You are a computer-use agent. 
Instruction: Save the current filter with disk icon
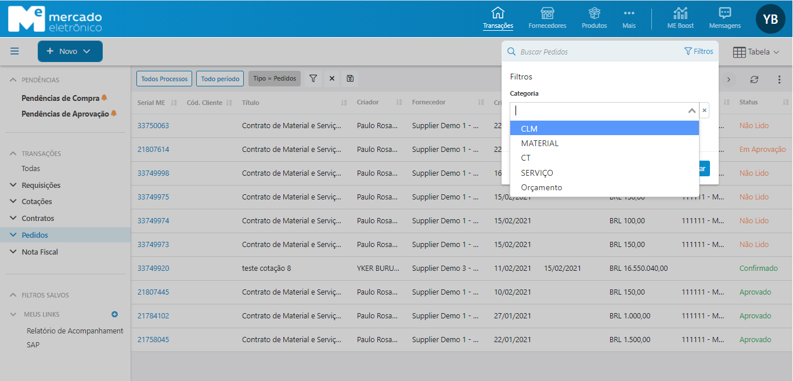click(350, 78)
